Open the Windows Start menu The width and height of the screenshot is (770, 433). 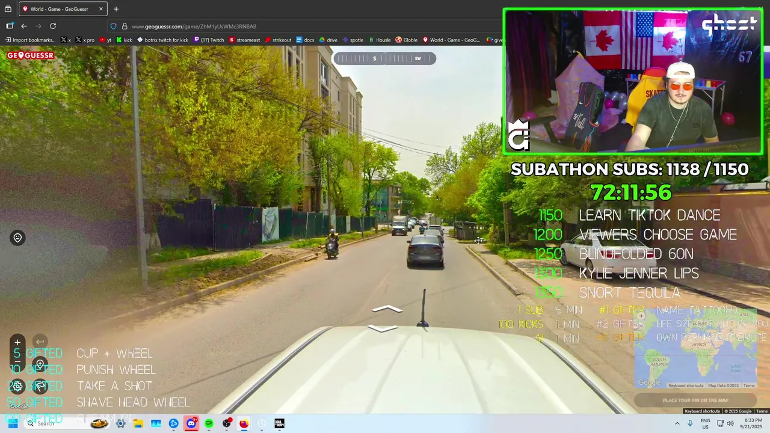13,423
